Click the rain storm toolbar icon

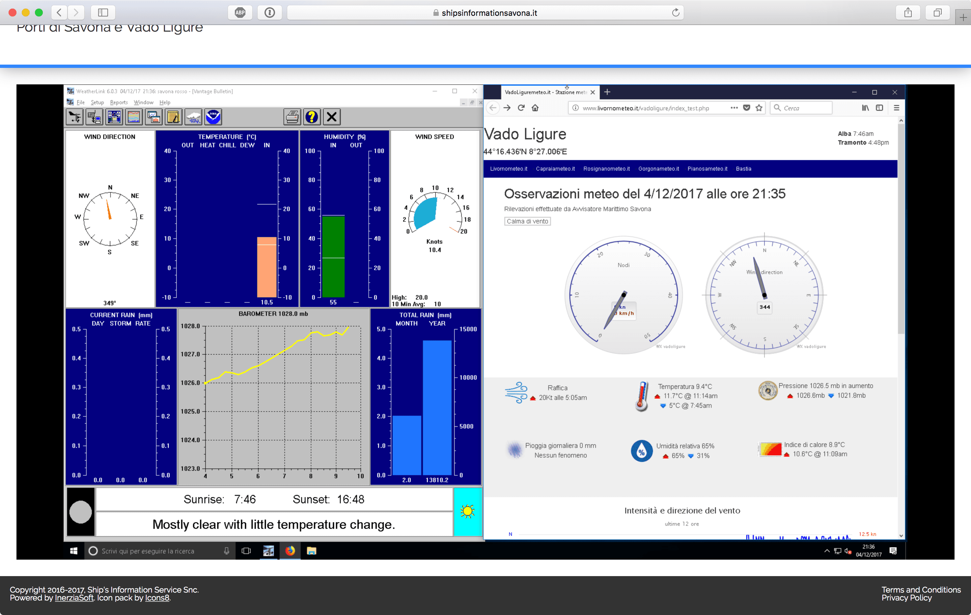click(193, 117)
